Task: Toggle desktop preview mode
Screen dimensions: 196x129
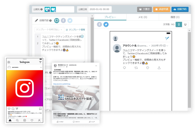Action: click(185, 24)
